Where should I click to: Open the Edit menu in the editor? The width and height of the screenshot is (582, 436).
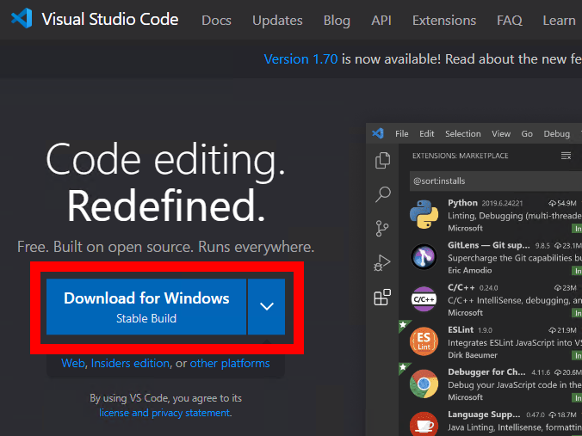tap(426, 133)
